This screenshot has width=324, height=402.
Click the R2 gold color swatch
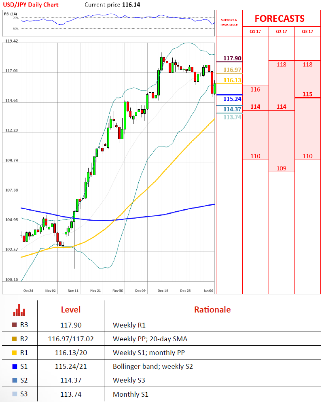point(14,339)
